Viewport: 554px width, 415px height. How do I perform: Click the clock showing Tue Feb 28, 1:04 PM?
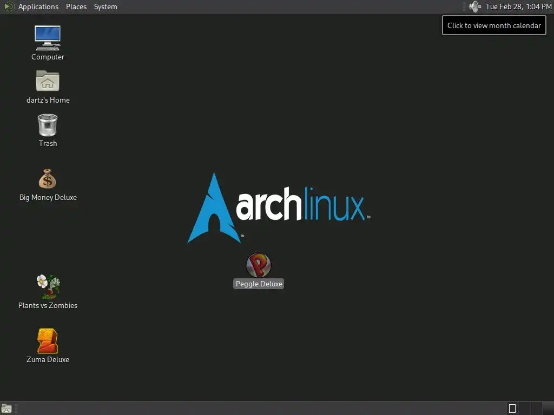coord(518,6)
